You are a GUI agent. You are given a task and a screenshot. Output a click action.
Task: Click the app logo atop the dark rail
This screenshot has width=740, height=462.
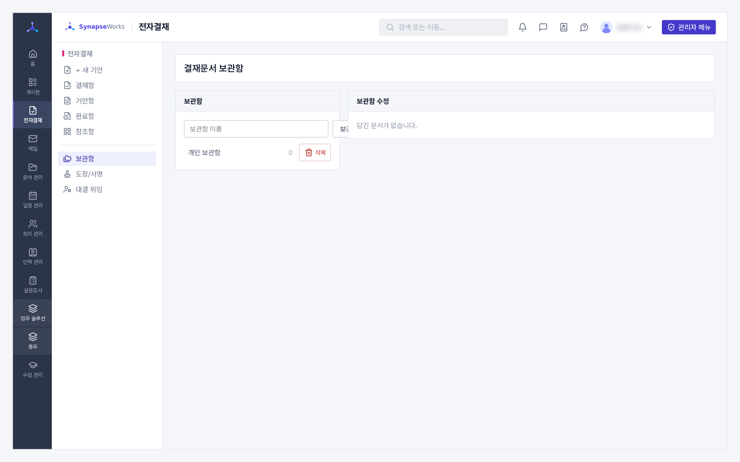[x=33, y=27]
